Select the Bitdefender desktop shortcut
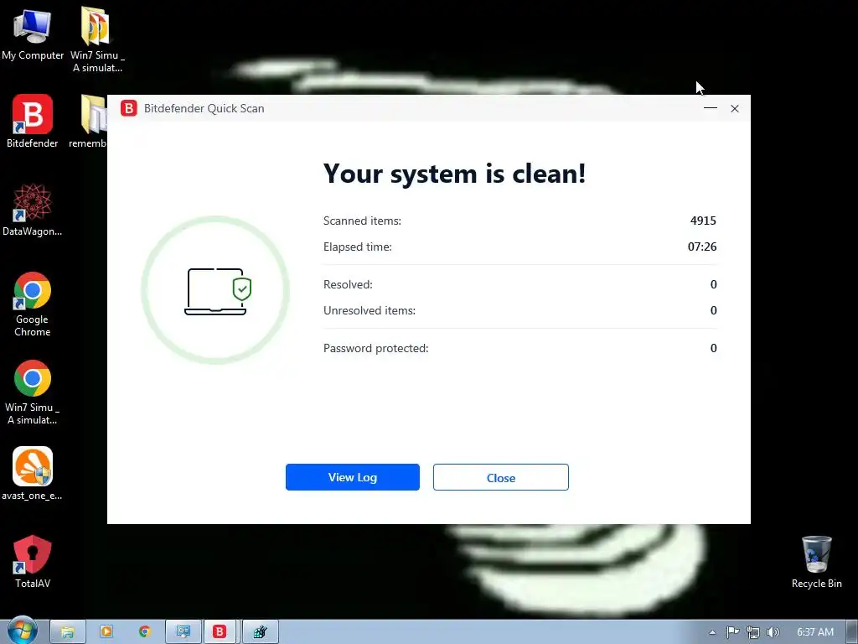Viewport: 858px width, 644px height. [x=33, y=122]
